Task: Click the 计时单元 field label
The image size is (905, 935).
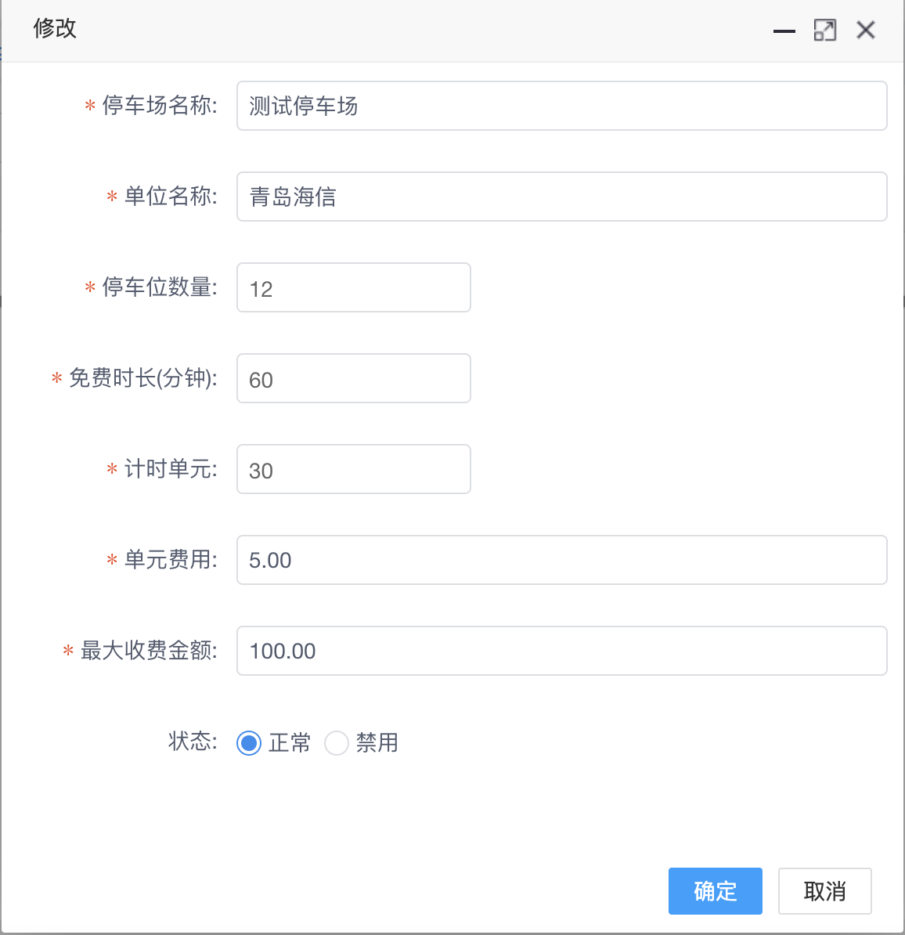Action: (171, 469)
